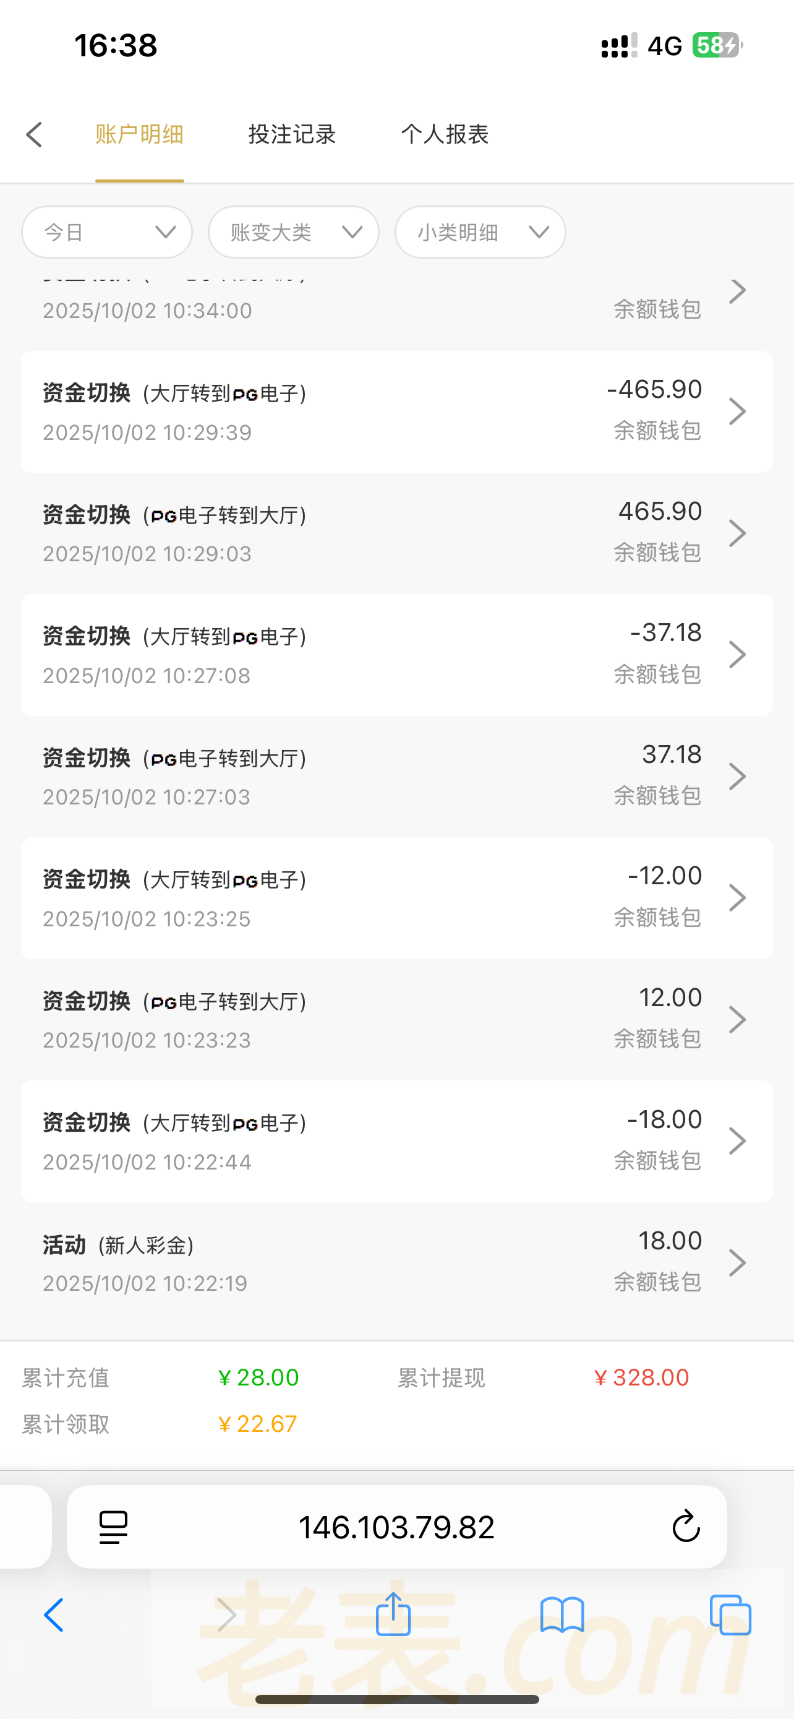Expand the 账变大类 category dropdown
794x1719 pixels.
[x=293, y=232]
